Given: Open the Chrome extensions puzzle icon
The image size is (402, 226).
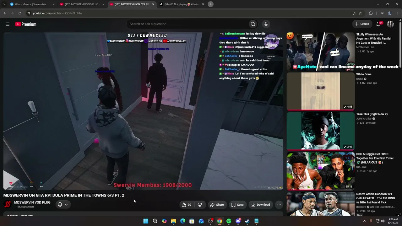Looking at the screenshot, I should click(x=371, y=13).
